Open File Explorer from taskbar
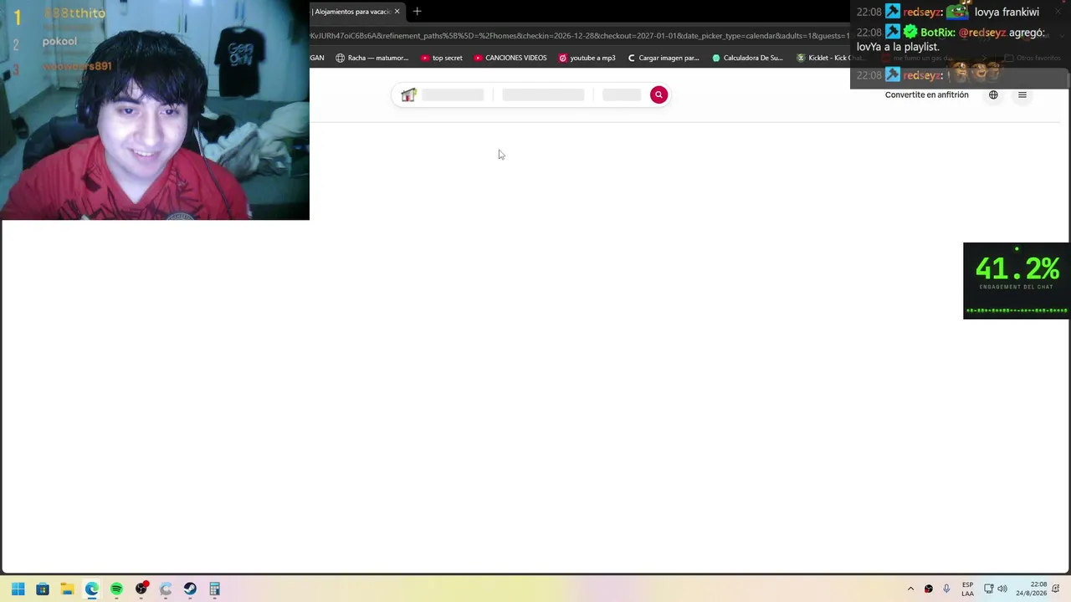Viewport: 1071px width, 602px height. (x=67, y=589)
